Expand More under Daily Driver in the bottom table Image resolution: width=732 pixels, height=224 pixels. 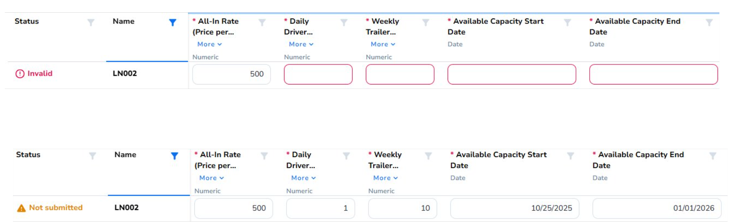click(x=303, y=178)
